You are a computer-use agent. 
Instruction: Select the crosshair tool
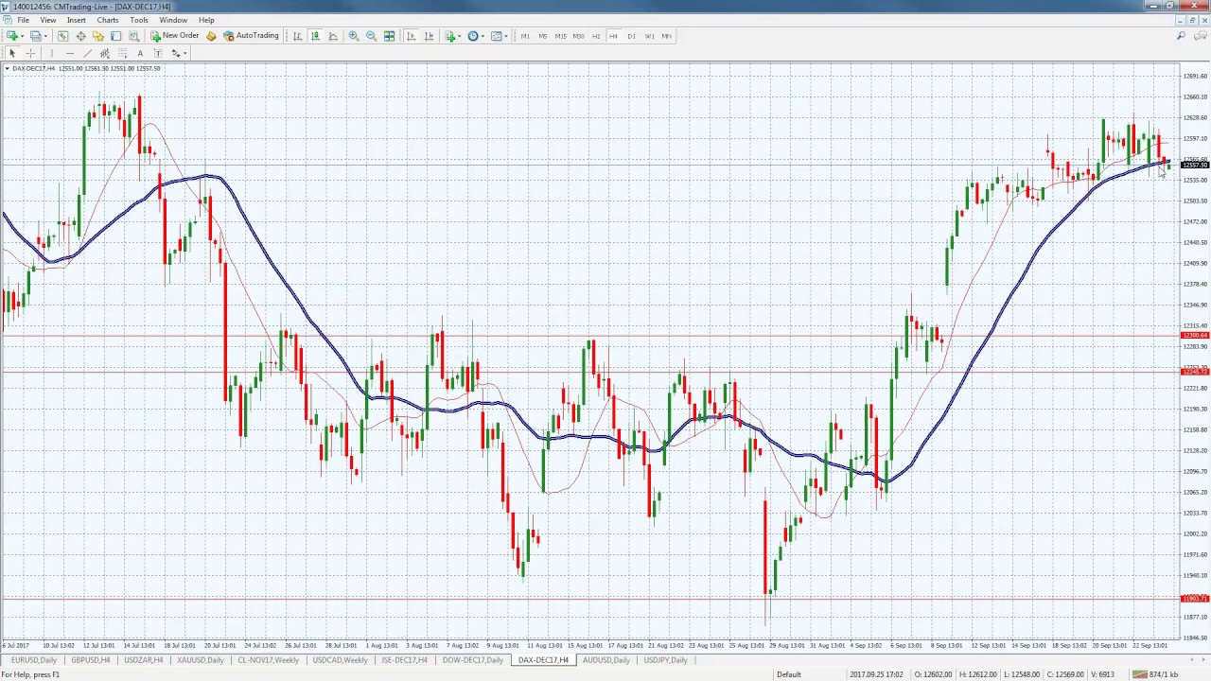pyautogui.click(x=30, y=53)
